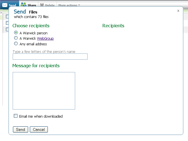Click the Send label in the top toolbar
Viewport: 188px width, 141px height.
(x=12, y=5)
